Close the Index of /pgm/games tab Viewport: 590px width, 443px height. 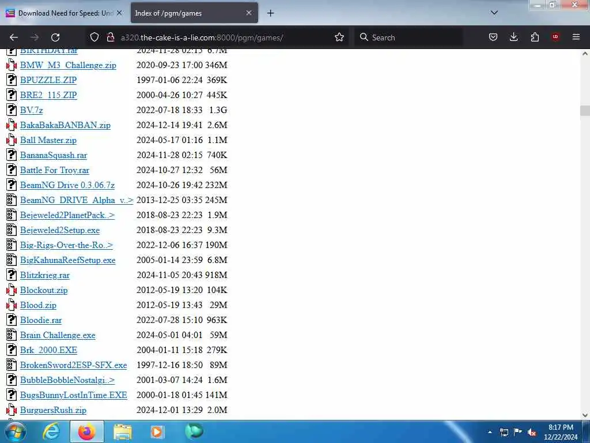pos(249,13)
